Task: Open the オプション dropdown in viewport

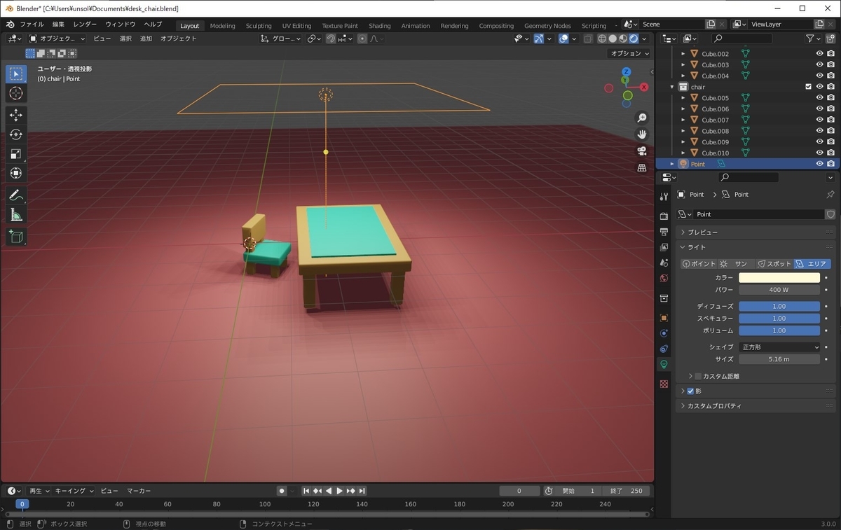Action: (629, 54)
